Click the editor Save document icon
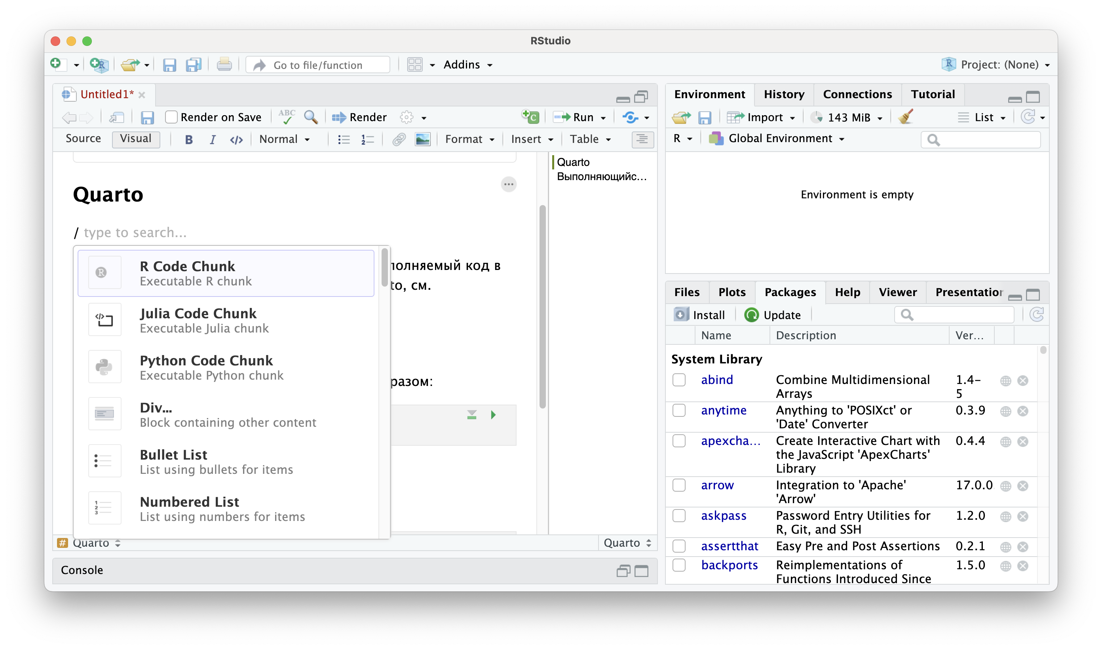1102x650 pixels. click(x=147, y=118)
